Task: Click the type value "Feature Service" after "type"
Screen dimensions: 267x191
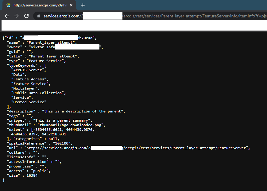Action: click(x=45, y=61)
